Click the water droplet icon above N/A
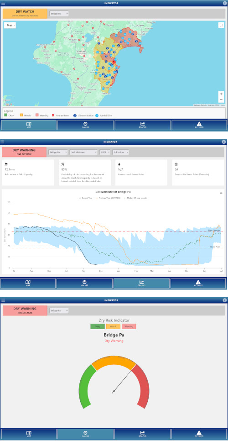Viewport: 228px width, 441px height. tap(119, 164)
